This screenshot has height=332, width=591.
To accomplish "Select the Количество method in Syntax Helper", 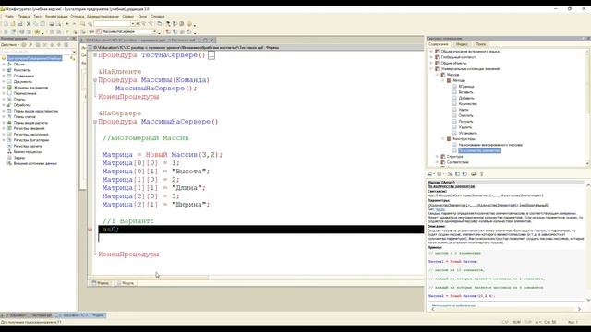I will coord(468,104).
